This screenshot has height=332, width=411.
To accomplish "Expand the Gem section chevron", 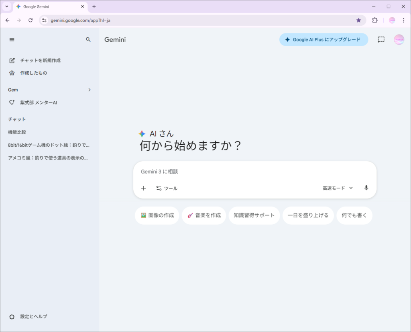I will coord(90,90).
